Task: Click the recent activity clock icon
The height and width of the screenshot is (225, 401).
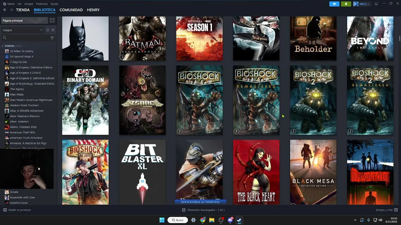Action: click(48, 30)
